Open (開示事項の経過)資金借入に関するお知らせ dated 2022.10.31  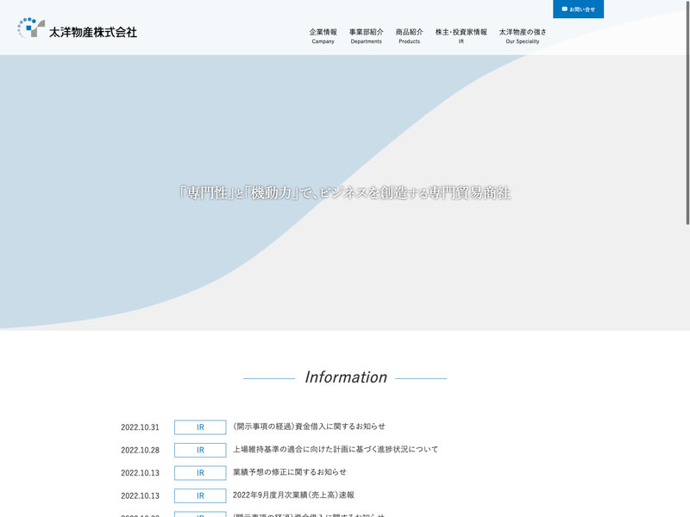(309, 427)
